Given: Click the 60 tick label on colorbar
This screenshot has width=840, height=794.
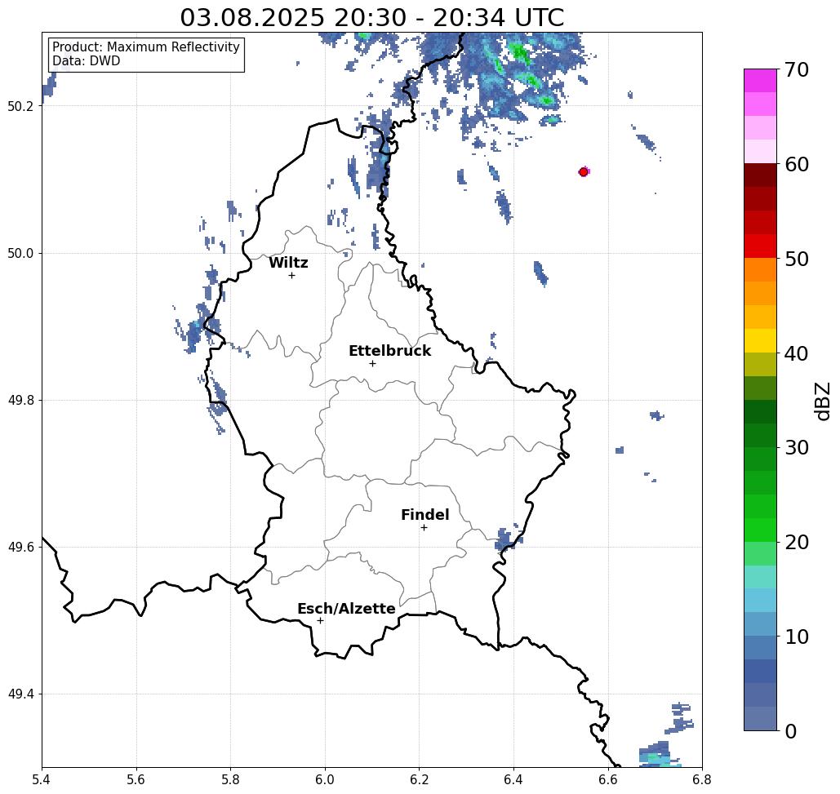Looking at the screenshot, I should tap(796, 164).
